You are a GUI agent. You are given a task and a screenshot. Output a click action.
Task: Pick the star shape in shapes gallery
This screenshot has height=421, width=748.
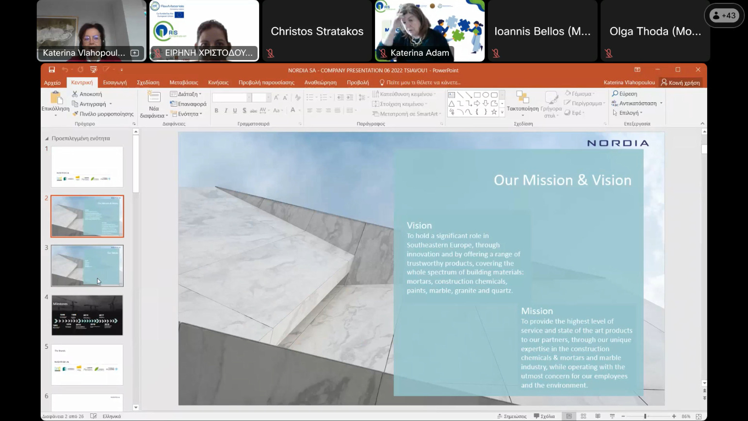(494, 112)
